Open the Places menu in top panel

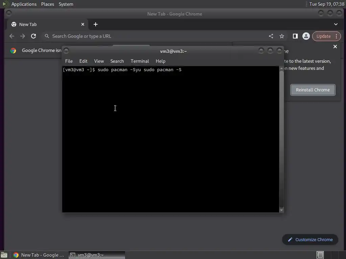[x=48, y=4]
